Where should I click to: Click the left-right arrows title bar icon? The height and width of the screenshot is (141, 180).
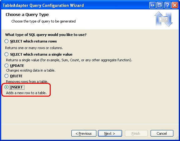(x=152, y=5)
